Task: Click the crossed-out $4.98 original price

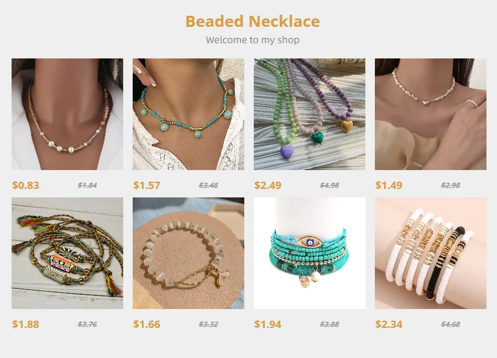Action: point(330,185)
